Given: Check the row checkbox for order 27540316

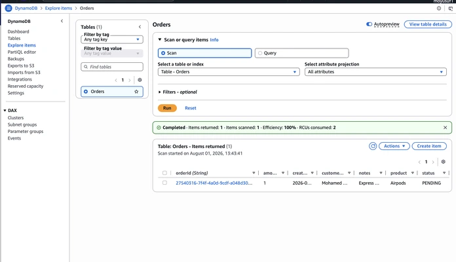Looking at the screenshot, I should [164, 183].
